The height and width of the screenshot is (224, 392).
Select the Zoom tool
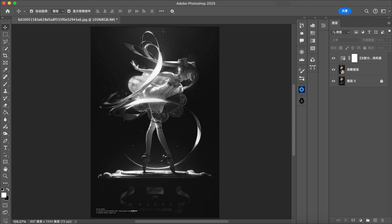pyautogui.click(x=5, y=176)
